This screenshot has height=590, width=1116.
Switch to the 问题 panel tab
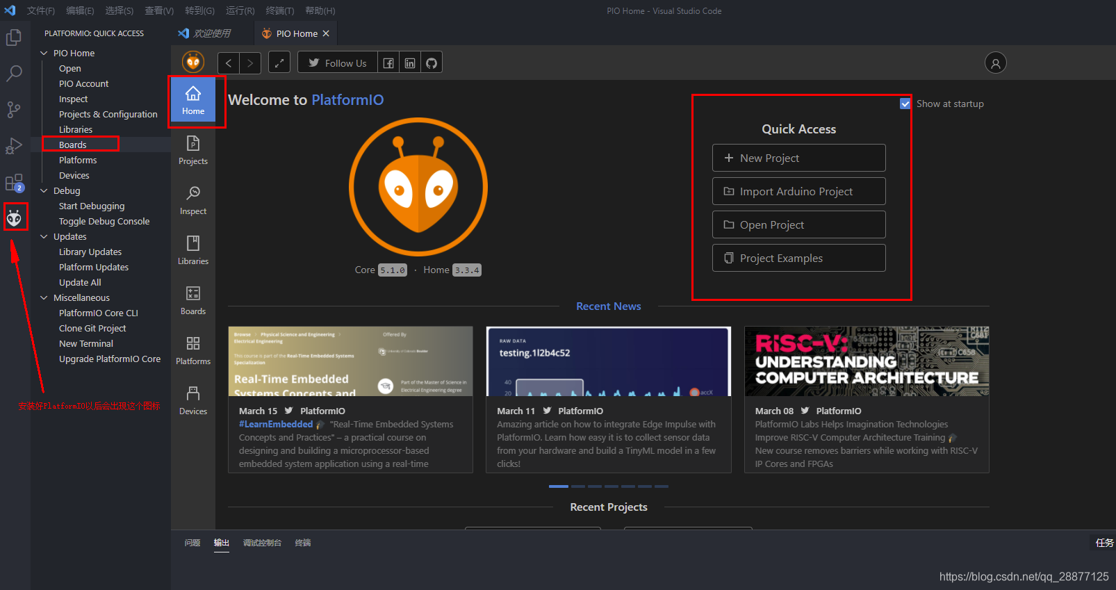(192, 543)
